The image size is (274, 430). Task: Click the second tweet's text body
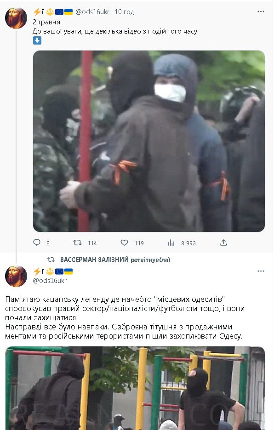125,317
